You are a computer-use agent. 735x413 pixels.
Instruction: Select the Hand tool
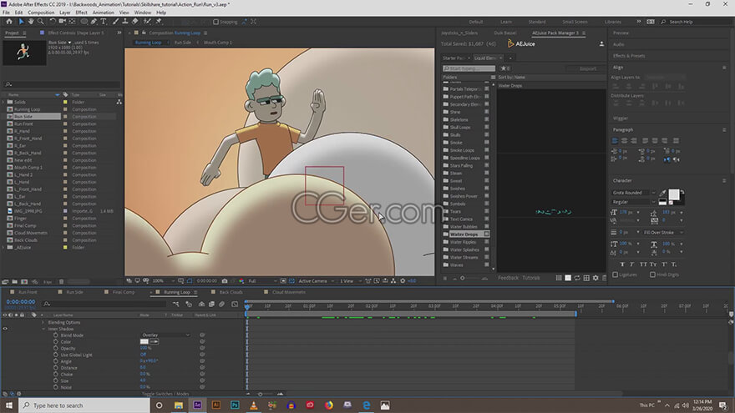click(31, 22)
